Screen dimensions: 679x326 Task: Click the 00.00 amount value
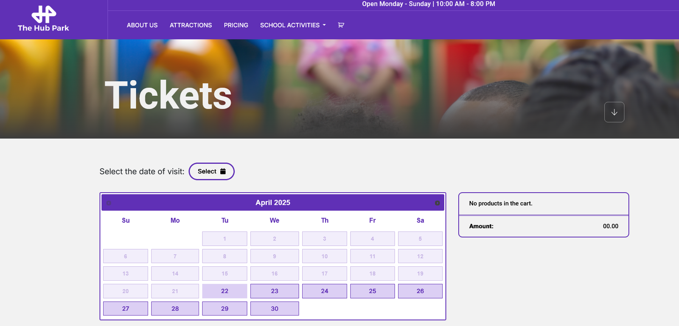pos(611,227)
